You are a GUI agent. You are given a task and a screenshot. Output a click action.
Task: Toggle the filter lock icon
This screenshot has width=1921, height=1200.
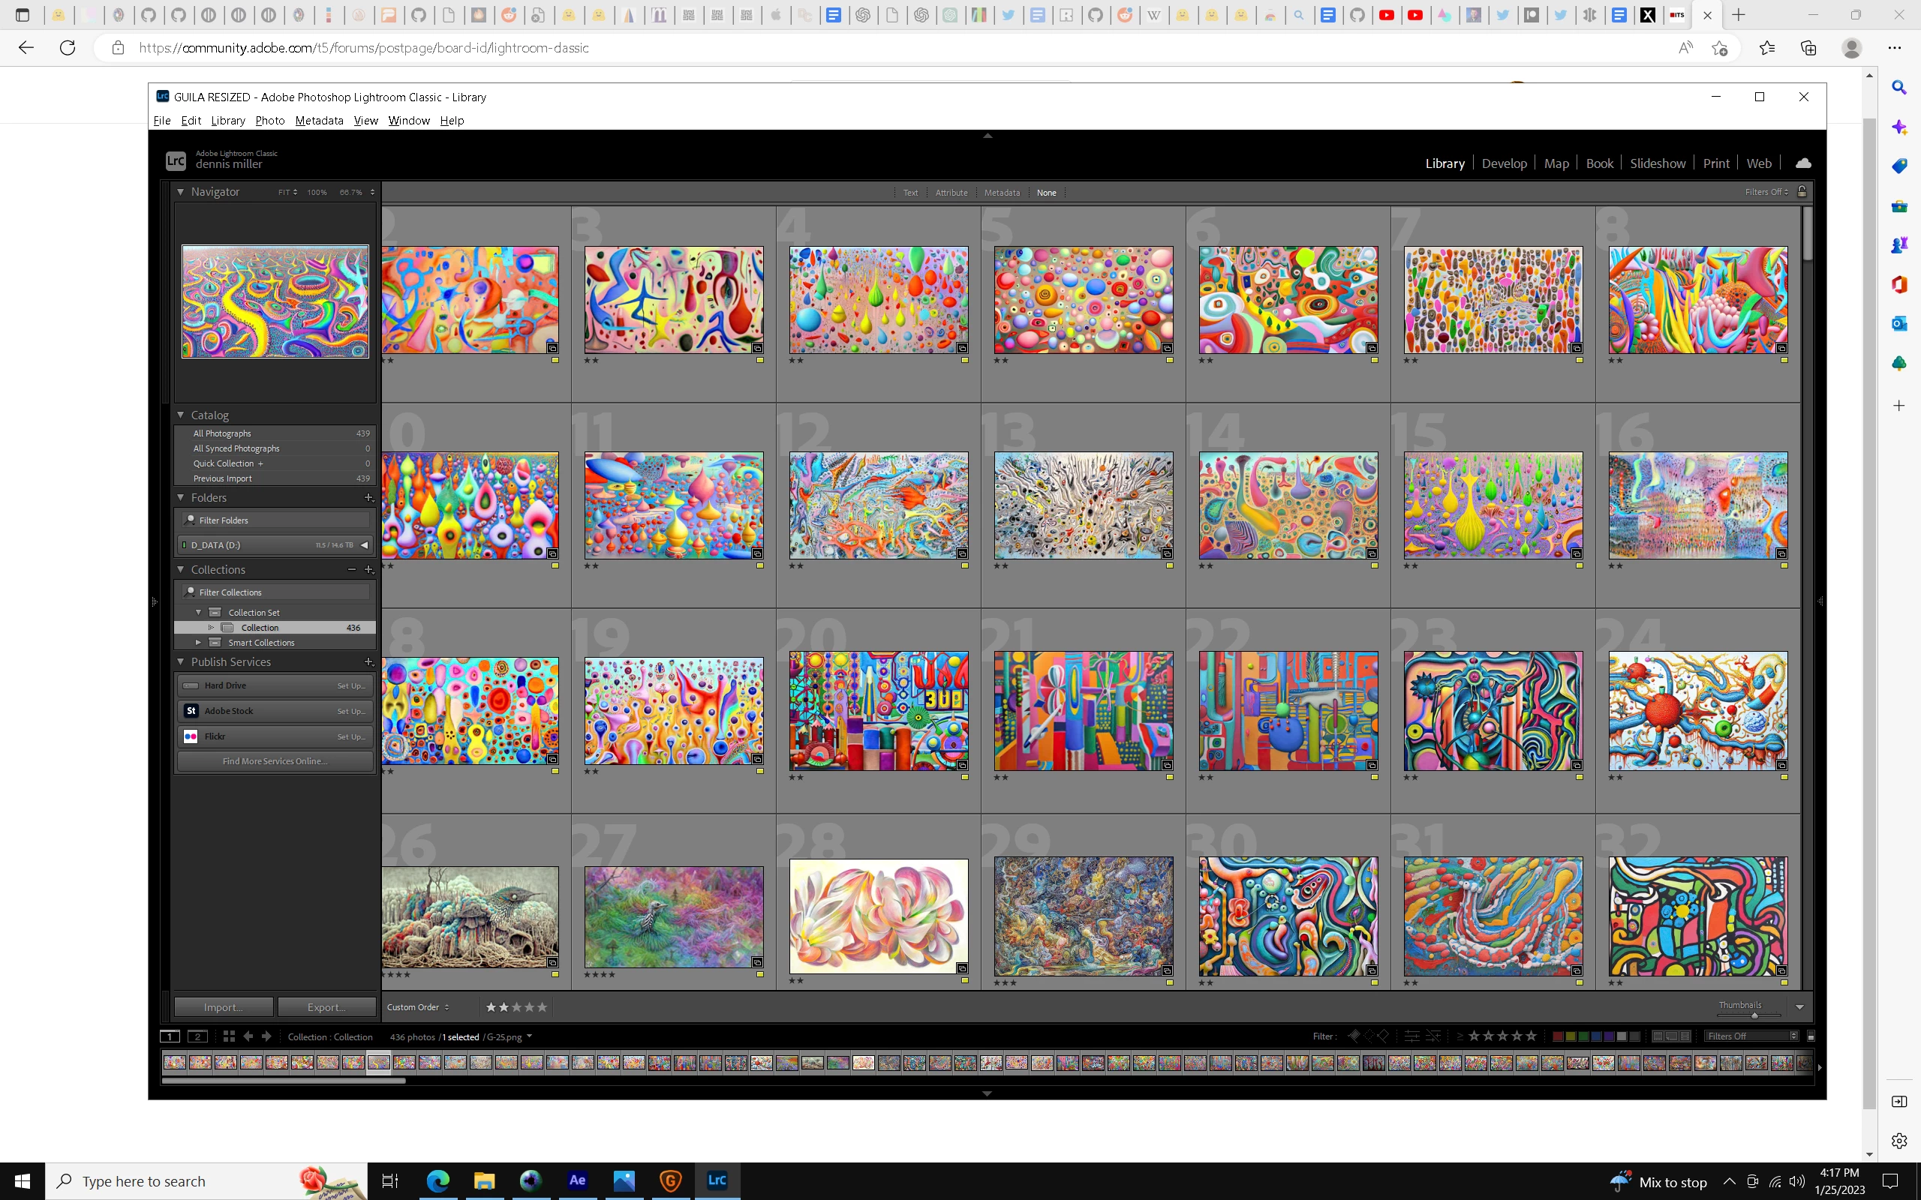[1802, 192]
